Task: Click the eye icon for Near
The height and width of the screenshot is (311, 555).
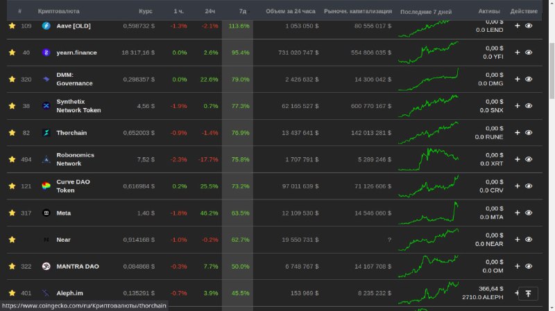Action: (x=529, y=240)
